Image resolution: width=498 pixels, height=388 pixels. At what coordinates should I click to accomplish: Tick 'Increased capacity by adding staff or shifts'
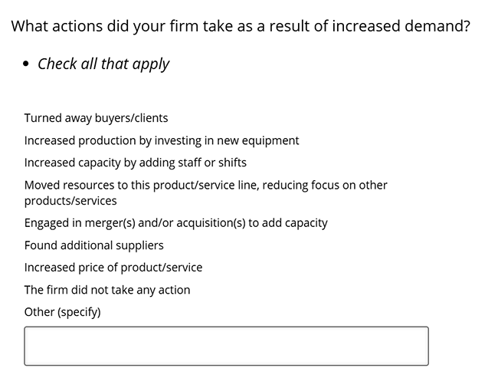pos(136,163)
